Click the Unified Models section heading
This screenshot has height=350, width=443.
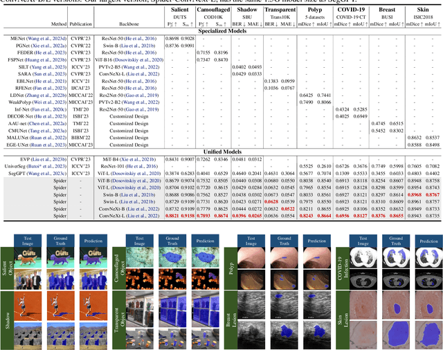point(222,152)
